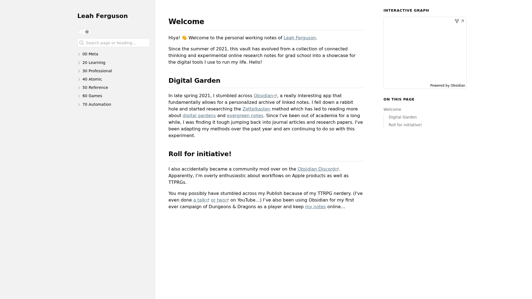Image resolution: width=532 pixels, height=299 pixels.
Task: Open the Obsidian external link
Action: (x=265, y=96)
